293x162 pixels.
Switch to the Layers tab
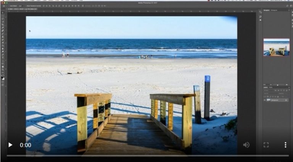[266, 87]
